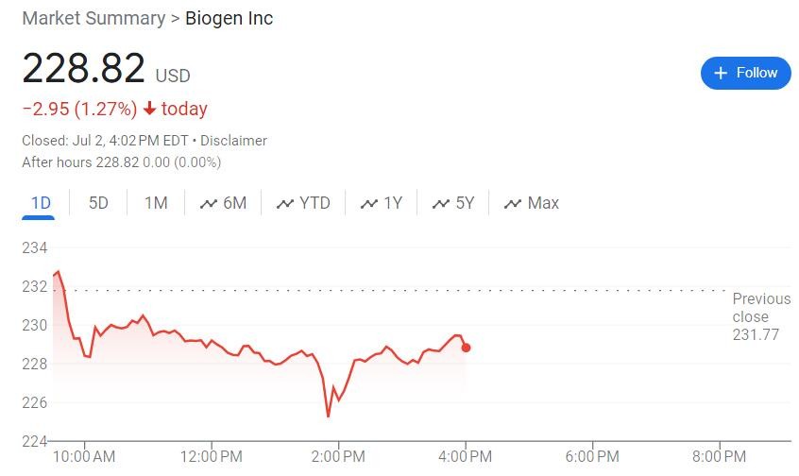Click the Follow button
The height and width of the screenshot is (476, 799).
(745, 73)
